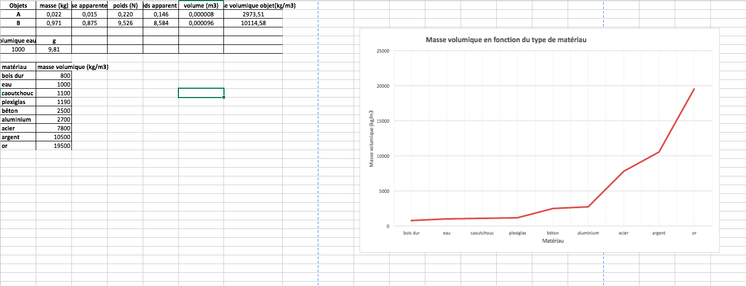Click the 'aluminium' cell in material table
746x286 pixels.
pyautogui.click(x=18, y=119)
